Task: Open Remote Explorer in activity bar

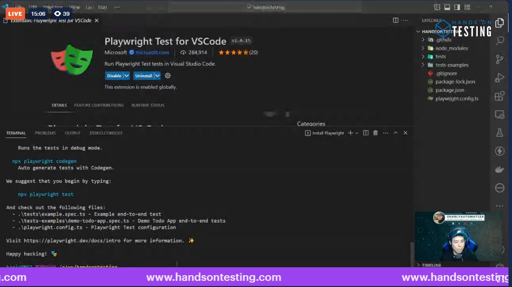Action: click(500, 114)
